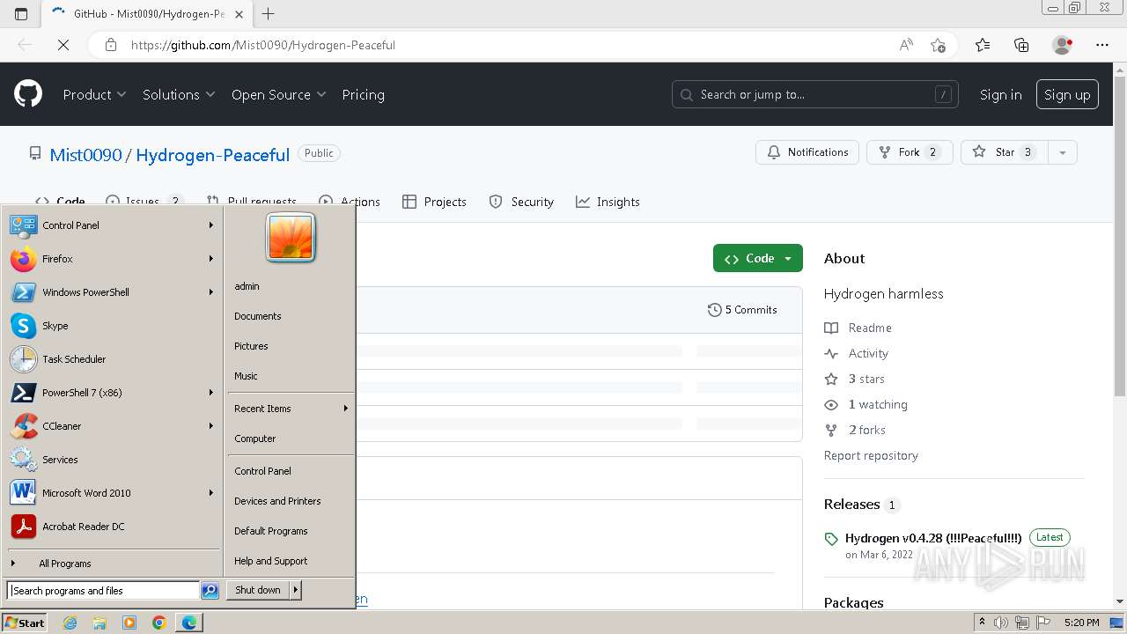Open PowerShell 7 (x86) entry

click(x=112, y=393)
